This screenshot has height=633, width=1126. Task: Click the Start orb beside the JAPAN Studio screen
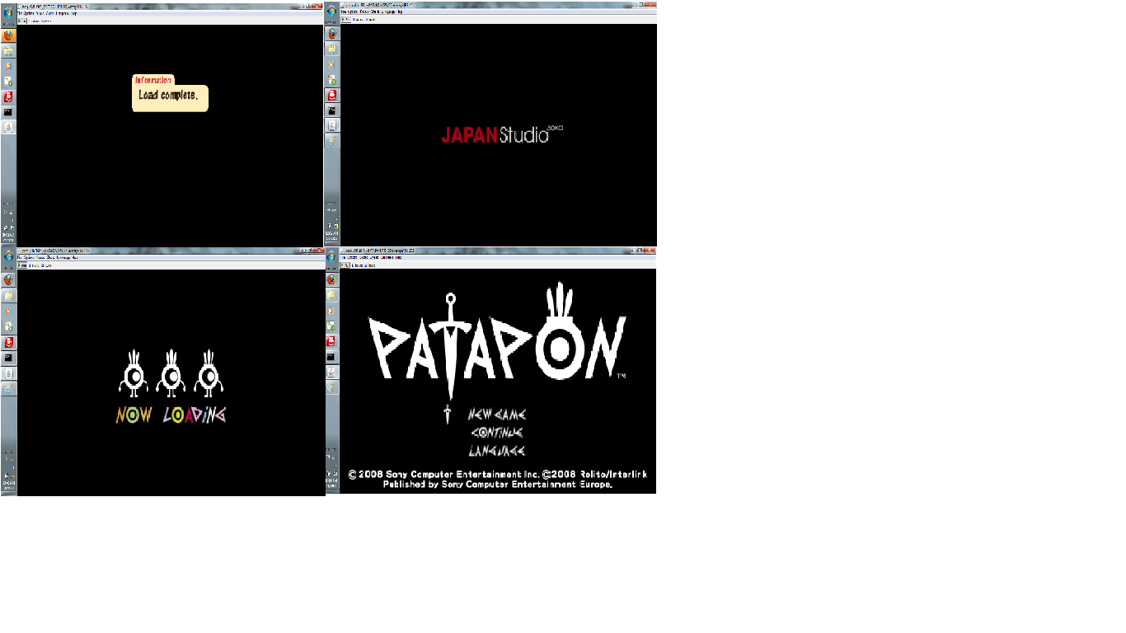click(x=333, y=12)
